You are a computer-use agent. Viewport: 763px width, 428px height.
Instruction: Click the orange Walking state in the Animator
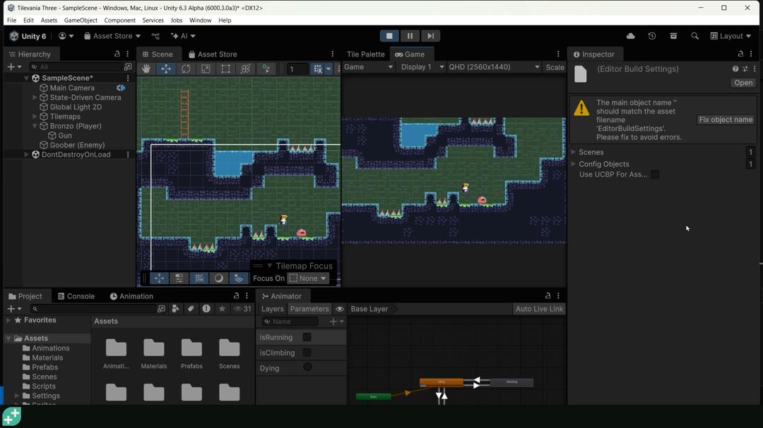point(442,382)
